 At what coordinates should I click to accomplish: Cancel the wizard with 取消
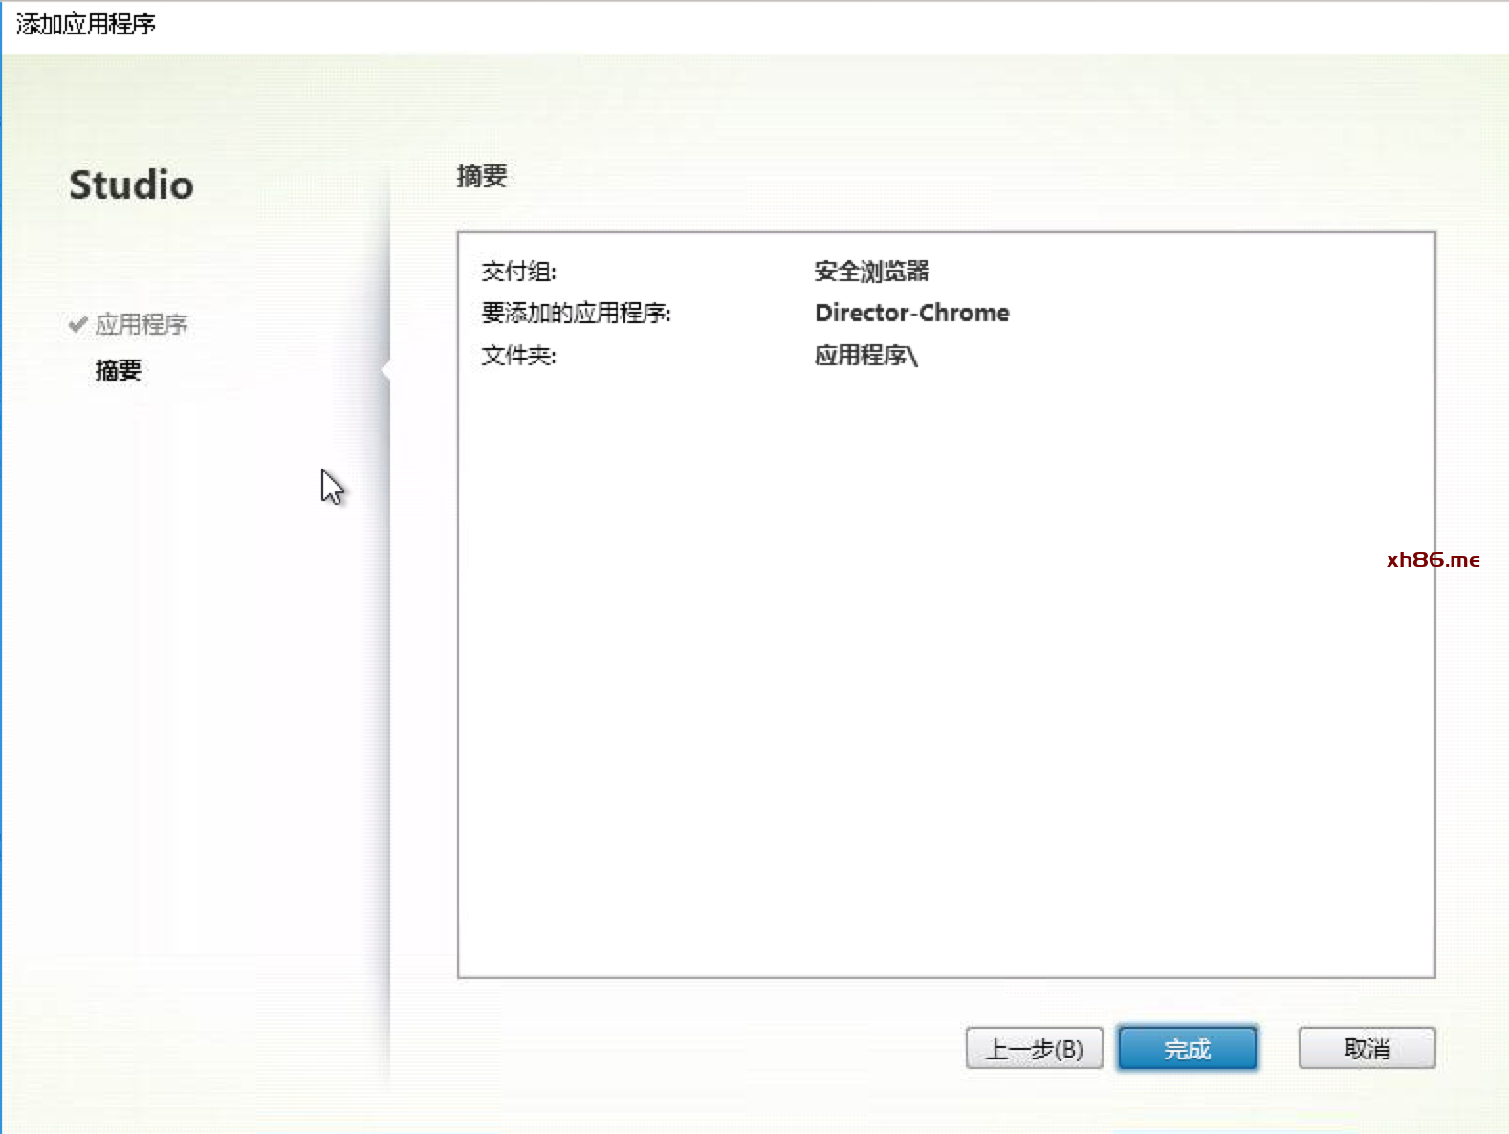[x=1366, y=1049]
